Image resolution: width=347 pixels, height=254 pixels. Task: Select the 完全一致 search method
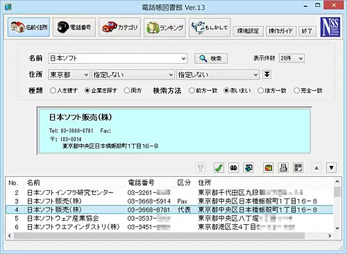[296, 90]
